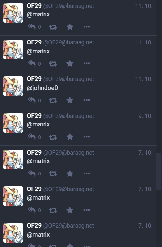Reply to the @johndoe0 post
This screenshot has width=162, height=247.
click(32, 100)
